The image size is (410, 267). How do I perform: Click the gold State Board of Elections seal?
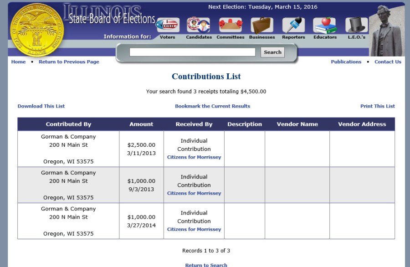[x=37, y=30]
